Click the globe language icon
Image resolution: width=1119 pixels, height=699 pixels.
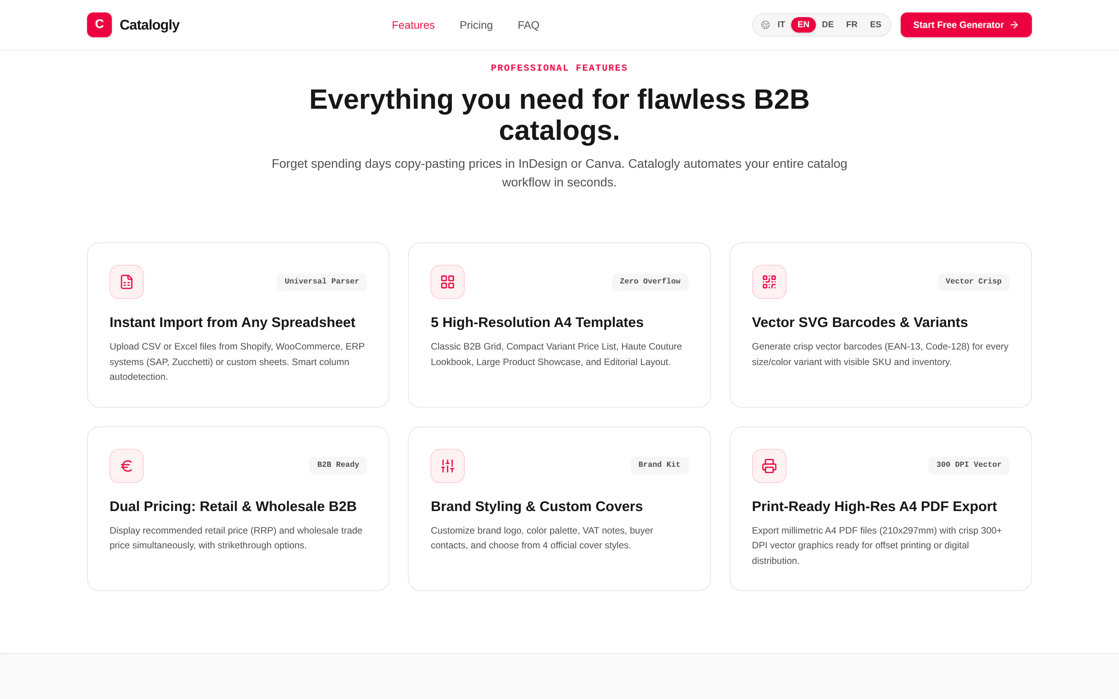pos(765,25)
